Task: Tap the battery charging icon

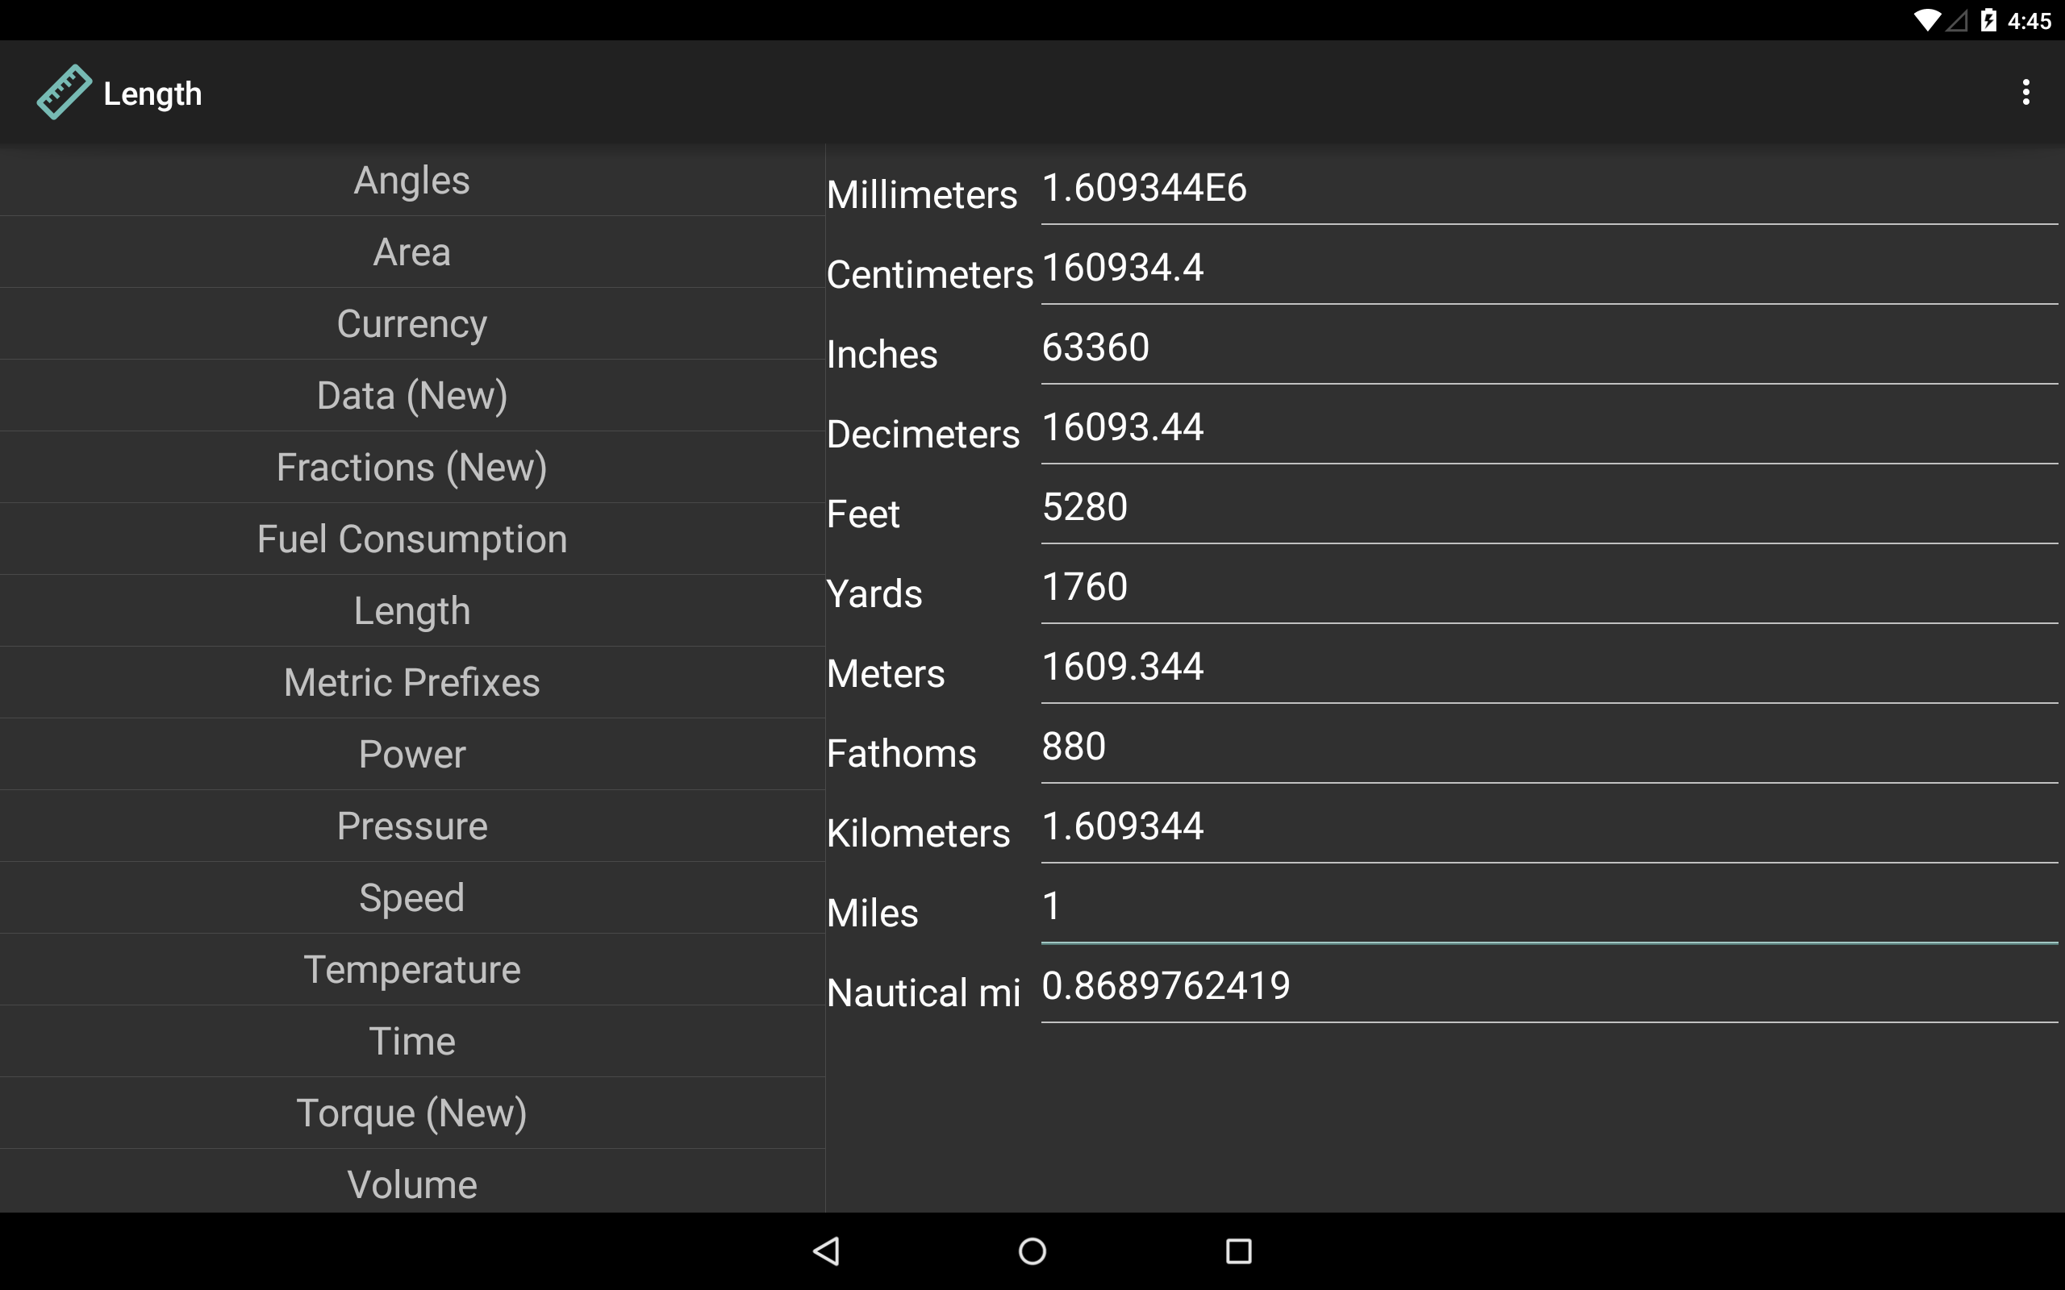Action: click(1988, 20)
